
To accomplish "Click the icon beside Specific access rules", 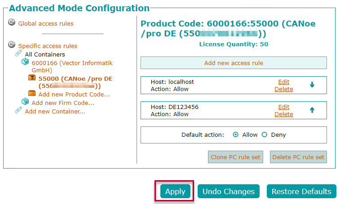I will tap(12, 44).
